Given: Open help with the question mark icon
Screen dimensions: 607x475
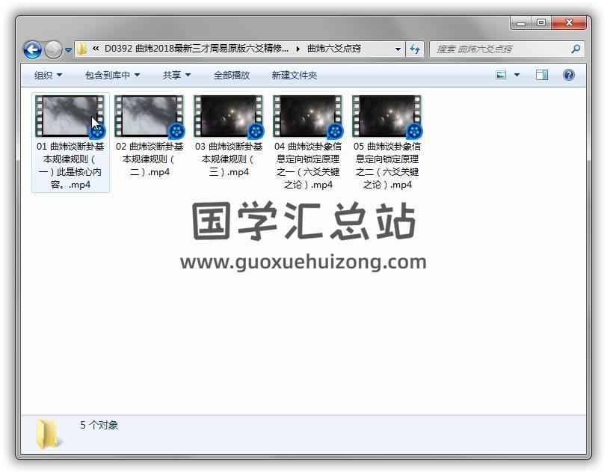Looking at the screenshot, I should coord(569,75).
